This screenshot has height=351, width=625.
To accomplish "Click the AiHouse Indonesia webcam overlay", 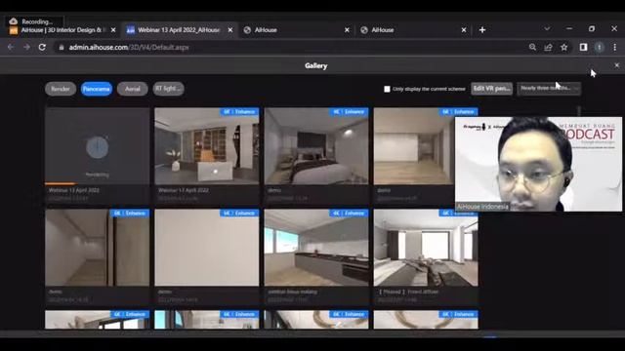I will (538, 164).
